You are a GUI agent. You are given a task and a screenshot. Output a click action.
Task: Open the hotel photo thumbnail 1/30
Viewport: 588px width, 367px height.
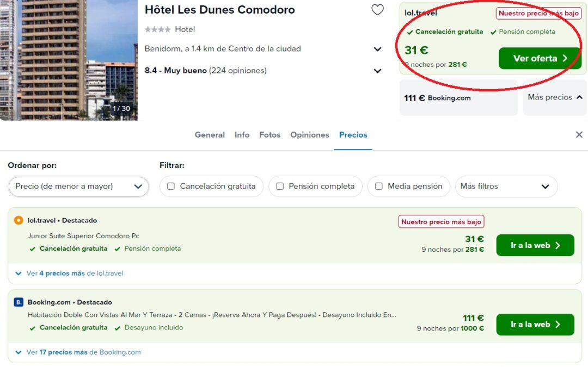pos(69,60)
